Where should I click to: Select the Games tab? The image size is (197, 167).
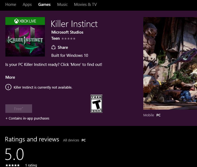[44, 5]
